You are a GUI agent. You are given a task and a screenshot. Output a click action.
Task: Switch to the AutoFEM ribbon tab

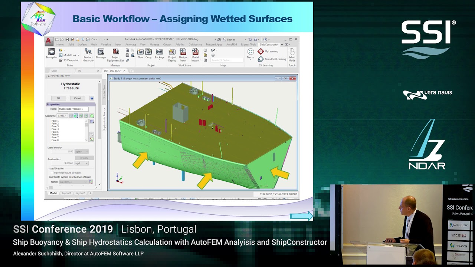232,44
